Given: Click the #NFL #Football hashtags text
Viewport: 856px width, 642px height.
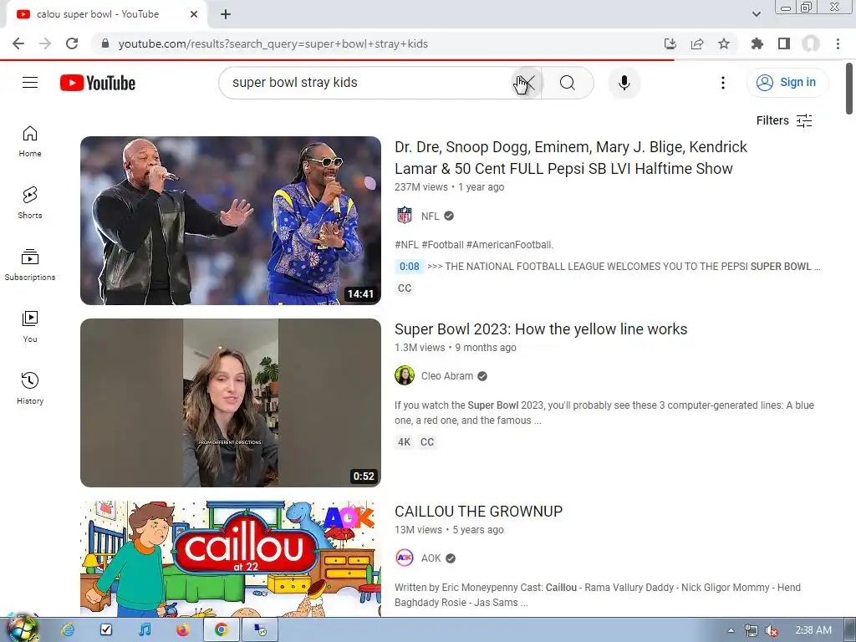Looking at the screenshot, I should coord(474,245).
